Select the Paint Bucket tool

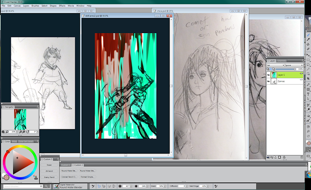pos(308,44)
